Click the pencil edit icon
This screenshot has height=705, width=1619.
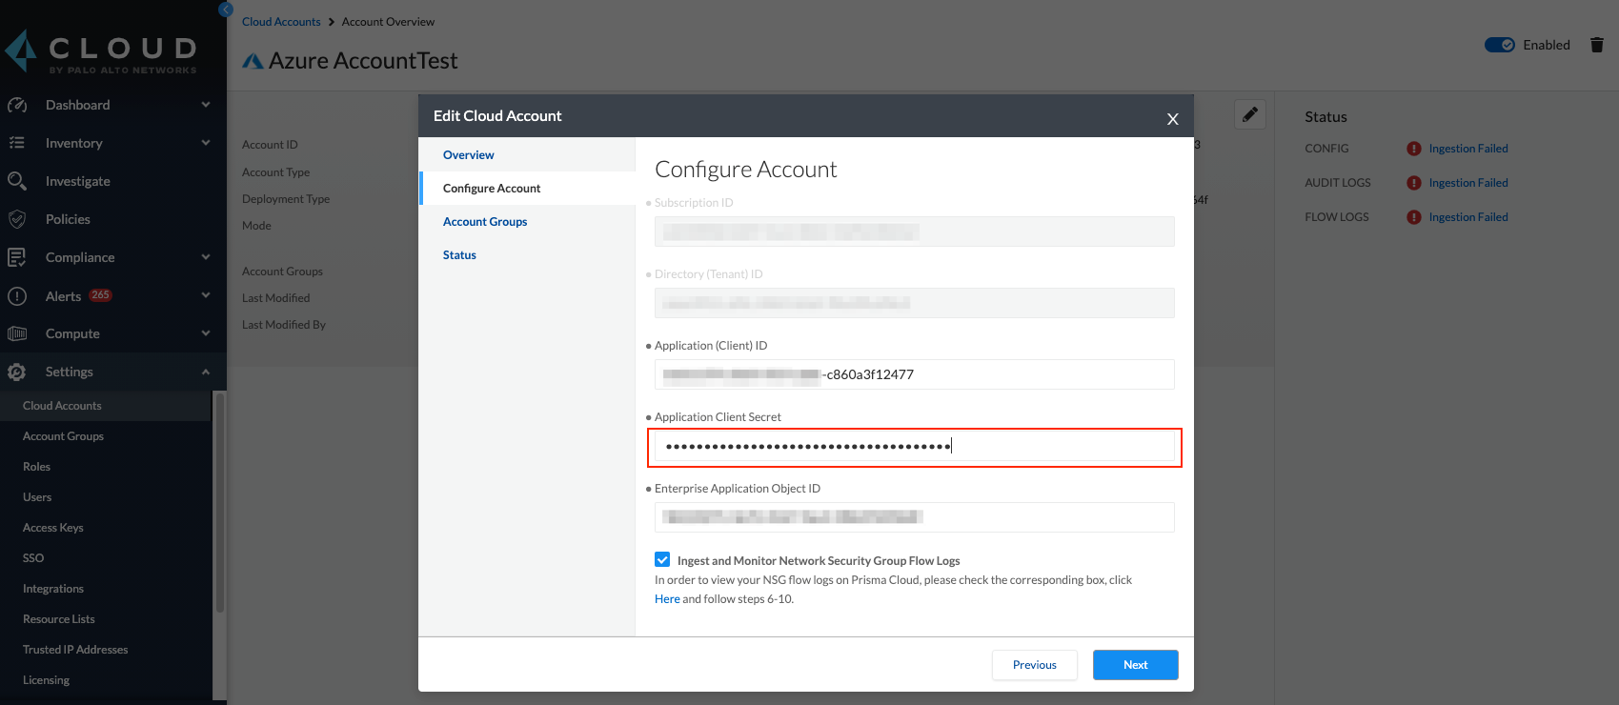1249,114
